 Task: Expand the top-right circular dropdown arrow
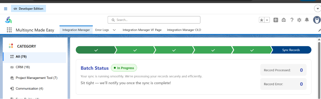(x=317, y=8)
